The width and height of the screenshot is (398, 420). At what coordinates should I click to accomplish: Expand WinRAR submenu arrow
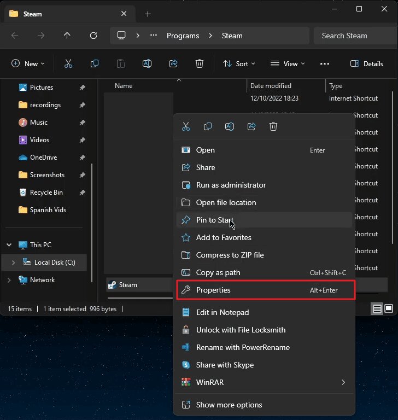pos(343,382)
